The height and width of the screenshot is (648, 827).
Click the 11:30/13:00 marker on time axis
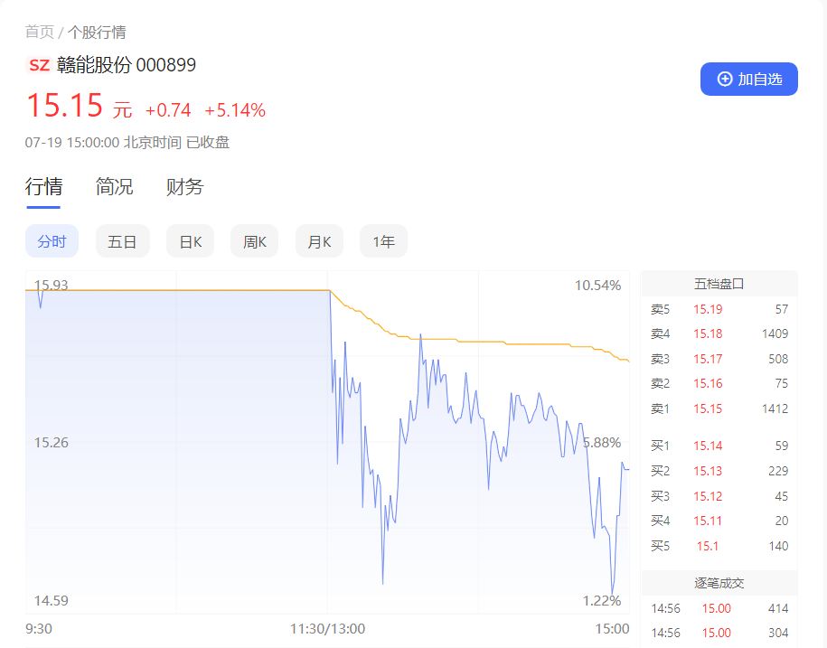pyautogui.click(x=328, y=629)
